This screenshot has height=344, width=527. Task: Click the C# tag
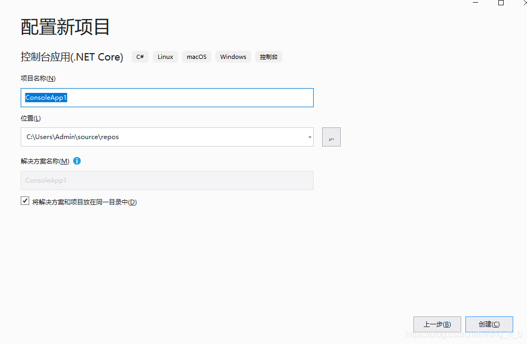pos(140,57)
